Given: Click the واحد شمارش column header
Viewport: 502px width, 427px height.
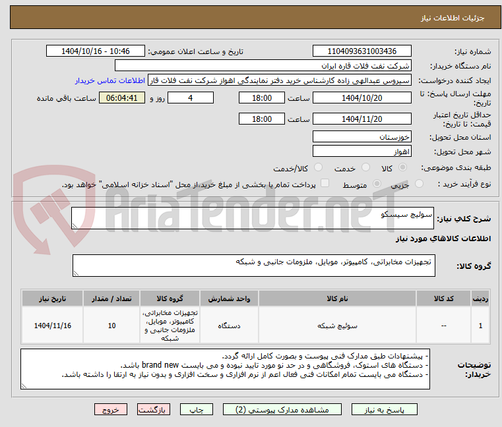Looking at the screenshot, I should [229, 299].
